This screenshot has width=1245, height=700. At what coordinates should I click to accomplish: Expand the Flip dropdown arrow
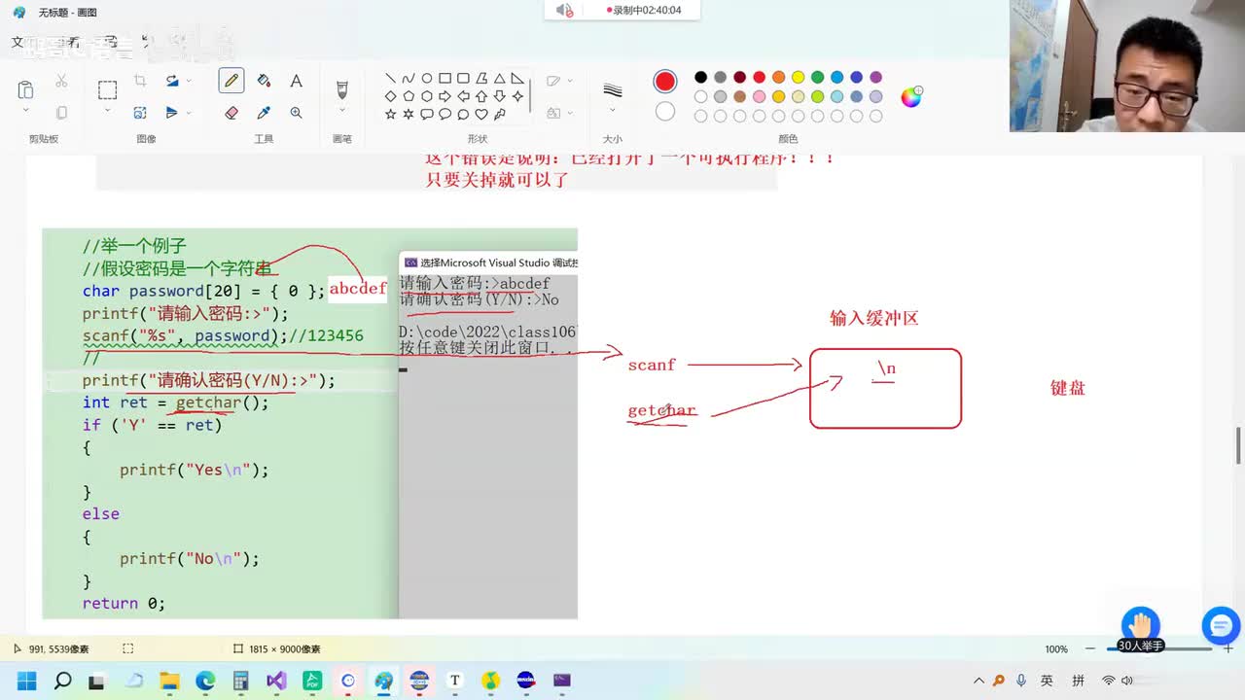189,113
